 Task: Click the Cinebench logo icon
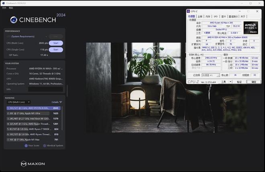click(14, 20)
